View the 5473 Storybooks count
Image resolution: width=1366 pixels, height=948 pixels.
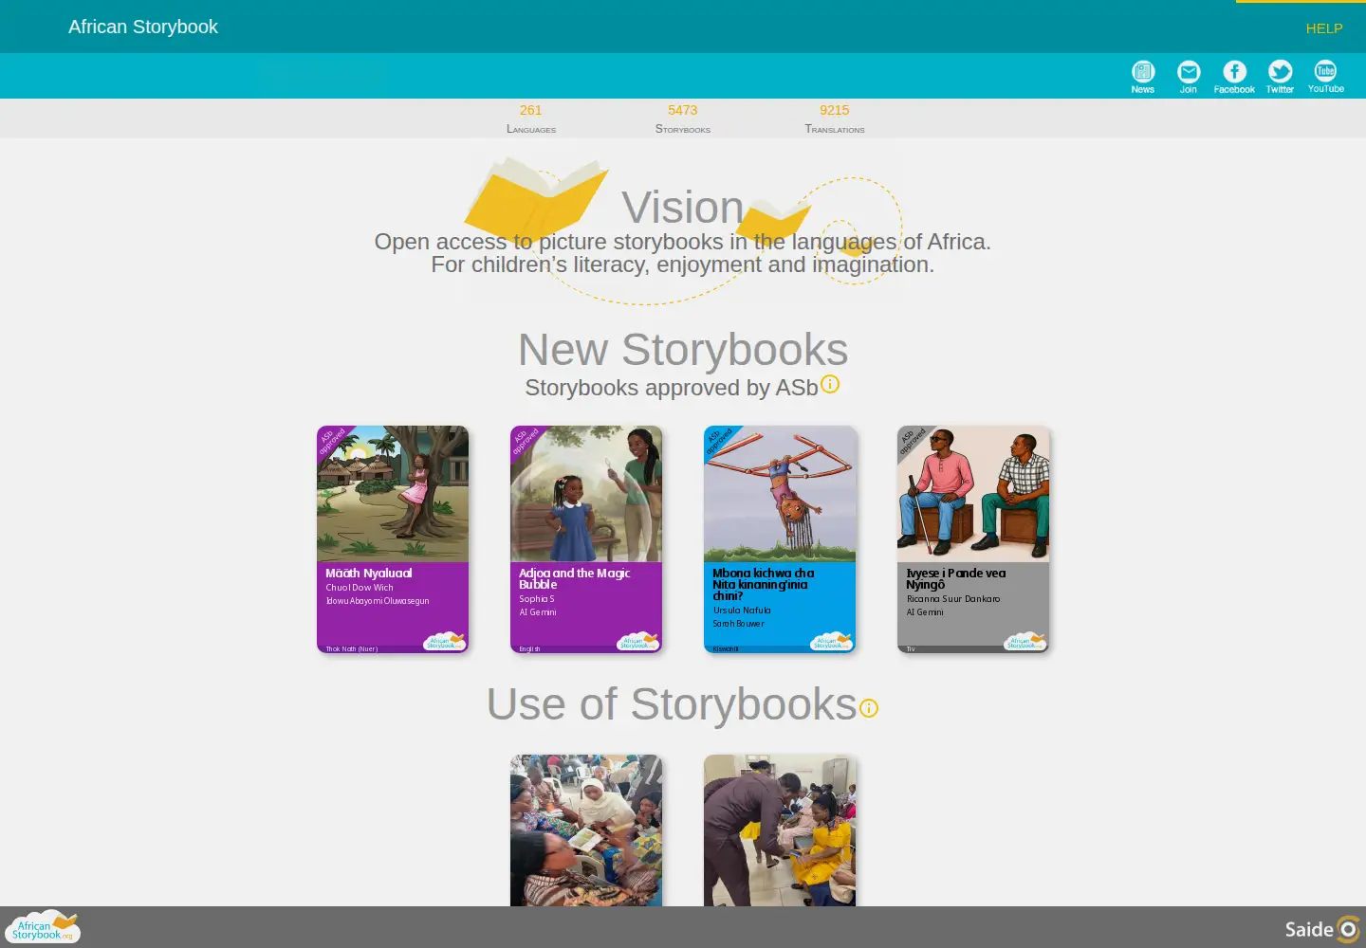pyautogui.click(x=683, y=118)
